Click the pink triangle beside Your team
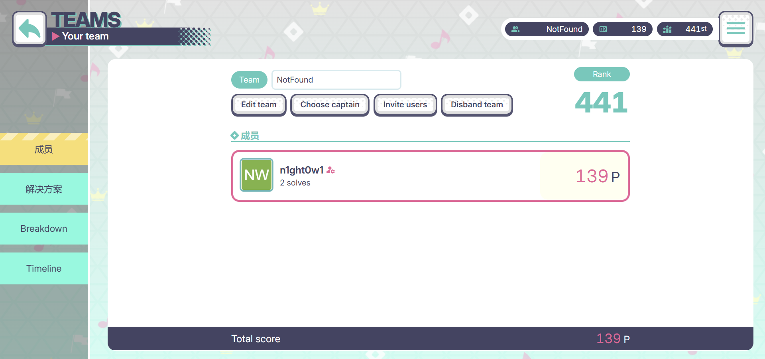This screenshot has height=359, width=765. point(55,36)
